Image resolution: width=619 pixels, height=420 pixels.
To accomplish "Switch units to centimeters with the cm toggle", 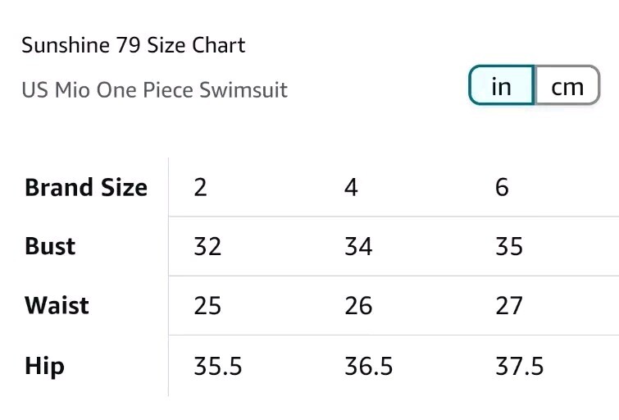I will pyautogui.click(x=567, y=85).
